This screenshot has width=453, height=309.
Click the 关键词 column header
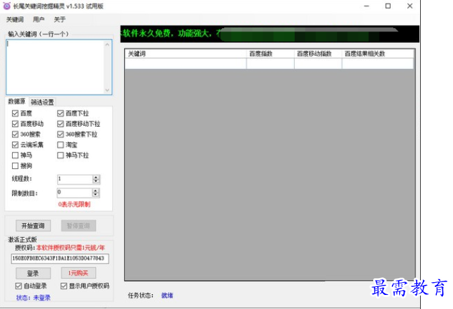(186, 54)
